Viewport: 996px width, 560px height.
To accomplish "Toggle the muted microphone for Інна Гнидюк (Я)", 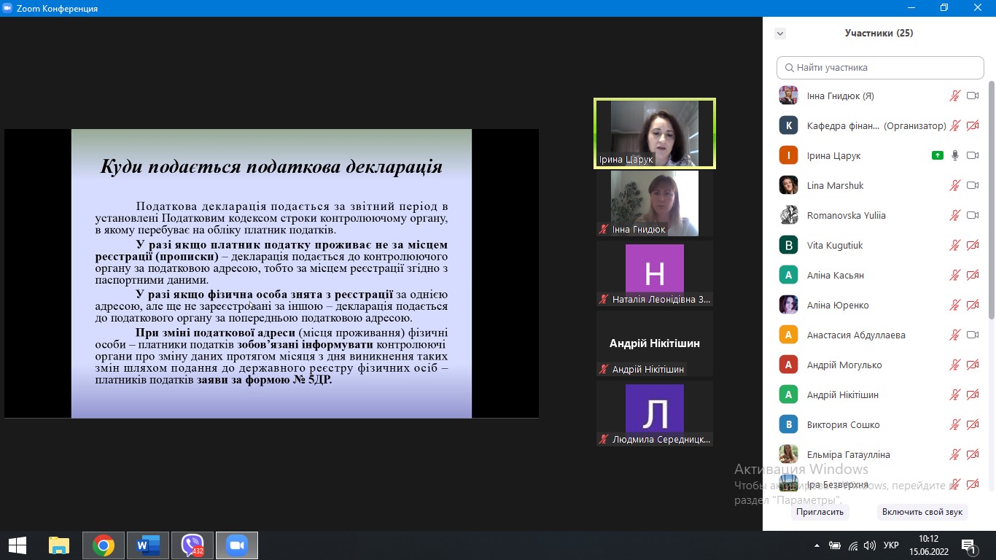I will tap(954, 96).
